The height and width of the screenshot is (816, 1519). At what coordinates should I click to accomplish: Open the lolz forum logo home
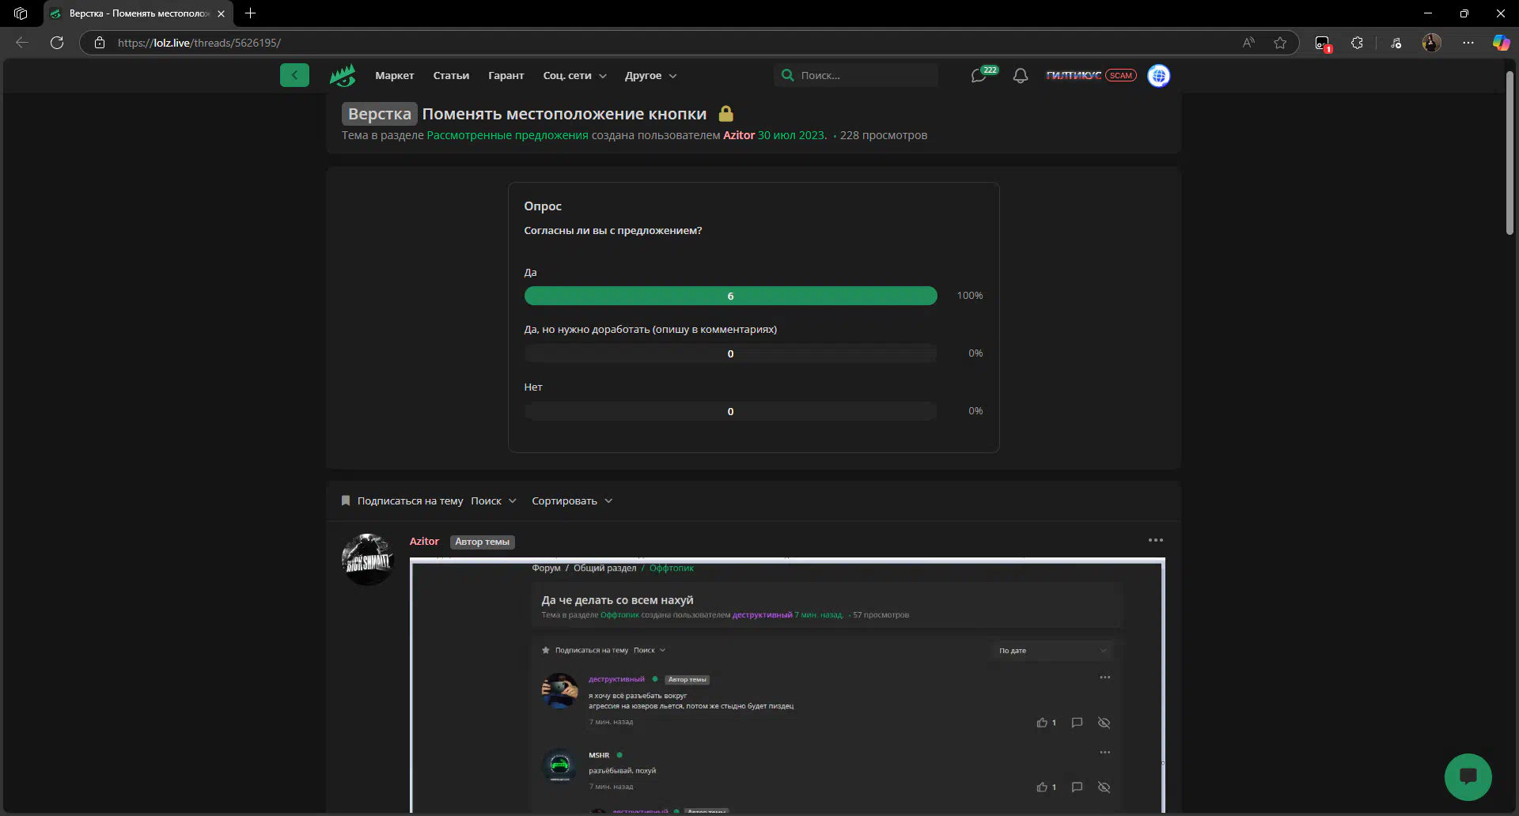[x=343, y=75]
